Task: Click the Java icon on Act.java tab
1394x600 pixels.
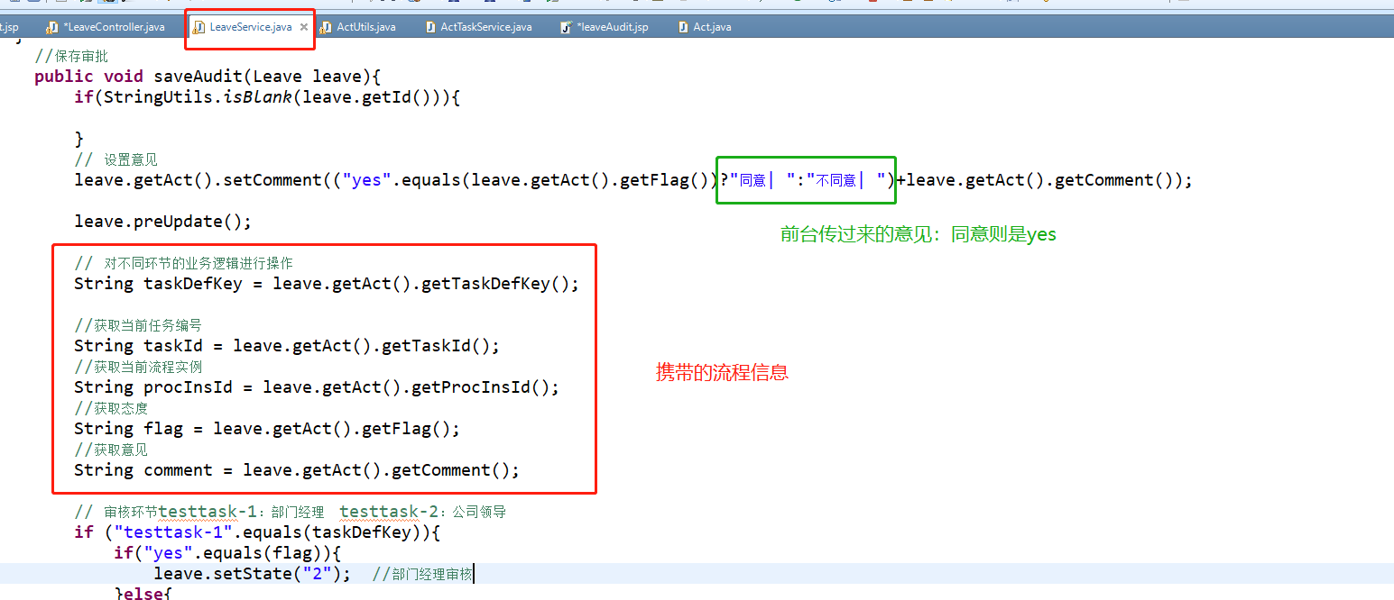Action: (683, 26)
